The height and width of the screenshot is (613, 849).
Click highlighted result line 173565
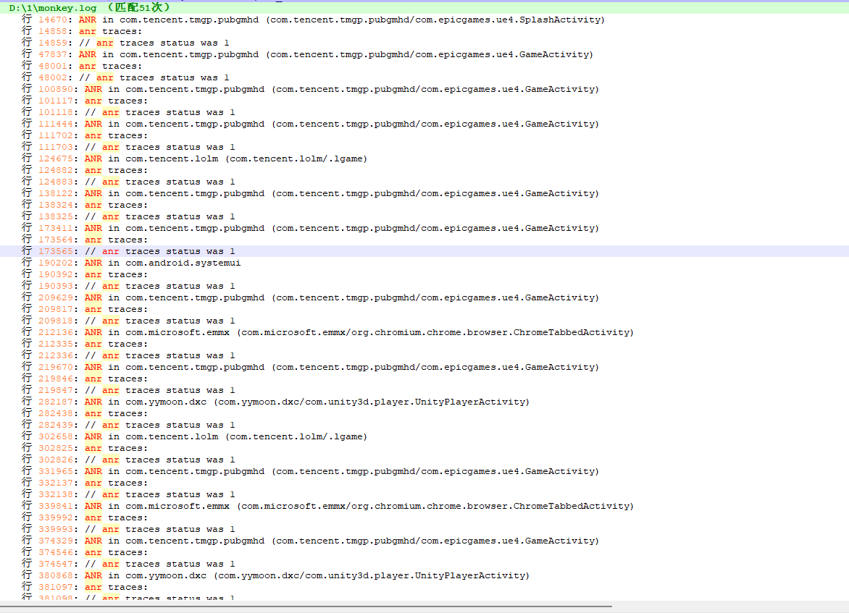424,252
